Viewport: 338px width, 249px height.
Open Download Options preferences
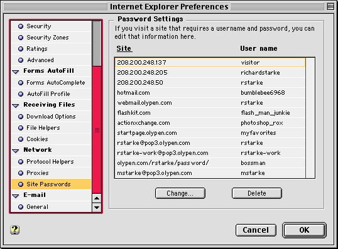pos(52,117)
